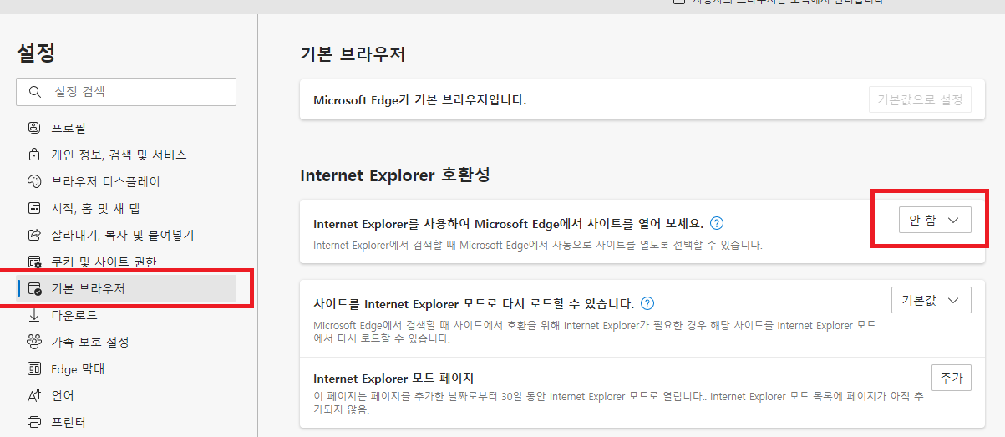
Task: Click the icon beside 쿠키 및 사이트 권한
Action: click(34, 262)
